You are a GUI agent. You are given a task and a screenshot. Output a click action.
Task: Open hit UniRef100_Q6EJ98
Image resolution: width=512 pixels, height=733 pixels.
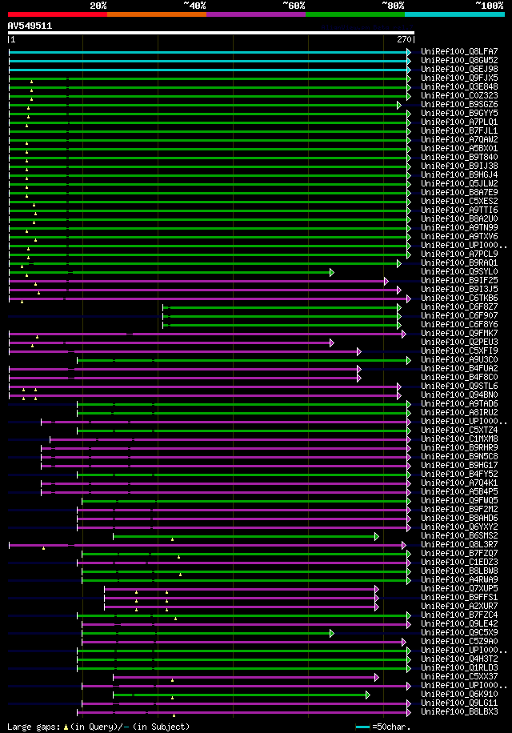point(459,69)
